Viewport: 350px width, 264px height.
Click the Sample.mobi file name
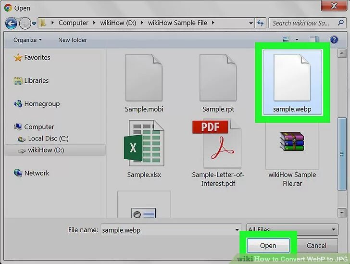click(144, 109)
